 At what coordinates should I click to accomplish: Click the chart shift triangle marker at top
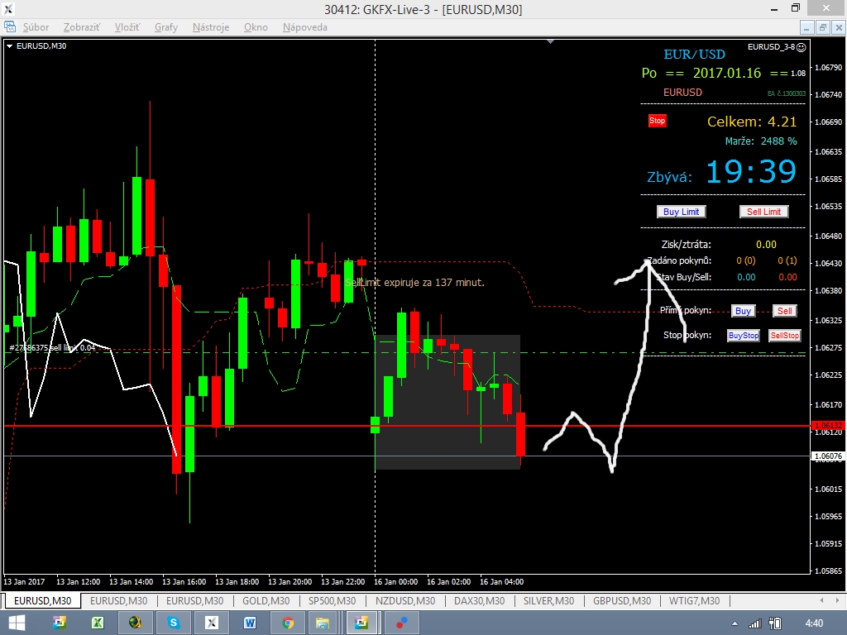(550, 41)
